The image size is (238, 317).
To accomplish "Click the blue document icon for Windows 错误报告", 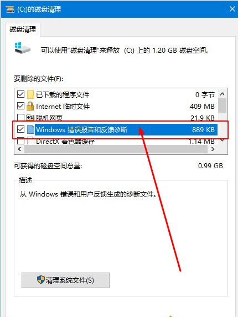I will [30, 129].
